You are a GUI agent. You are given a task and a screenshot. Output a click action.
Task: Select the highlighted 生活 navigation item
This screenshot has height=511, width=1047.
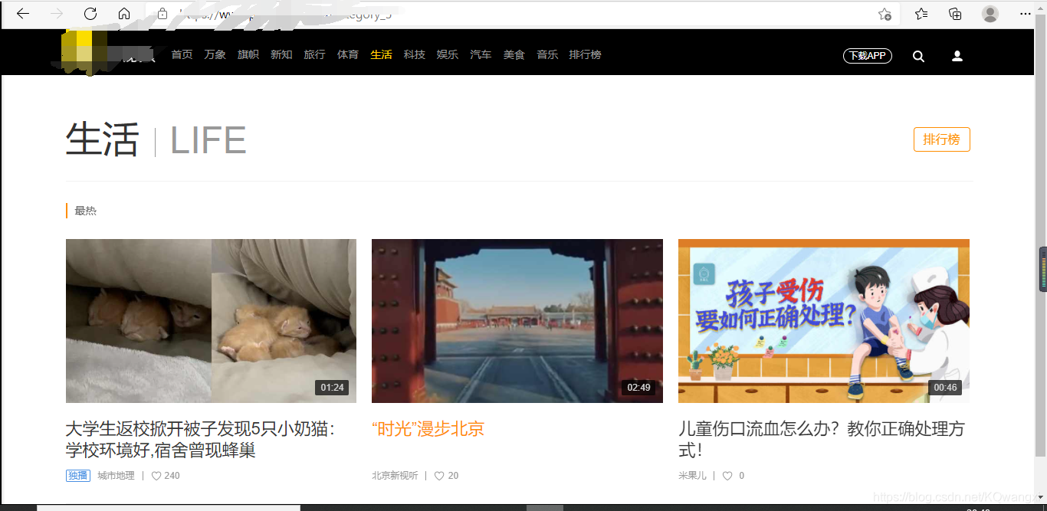pos(381,54)
